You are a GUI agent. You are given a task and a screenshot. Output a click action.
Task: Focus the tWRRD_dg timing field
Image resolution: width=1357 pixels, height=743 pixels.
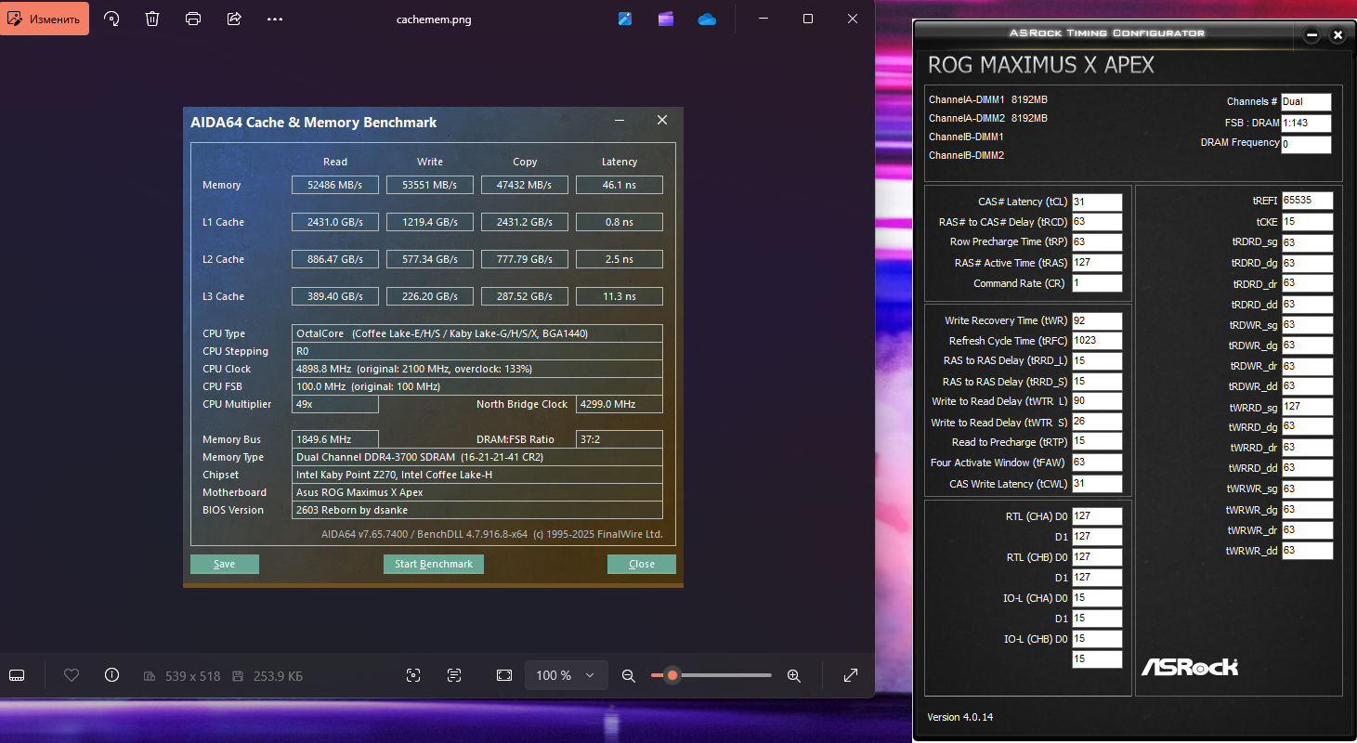(x=1308, y=427)
